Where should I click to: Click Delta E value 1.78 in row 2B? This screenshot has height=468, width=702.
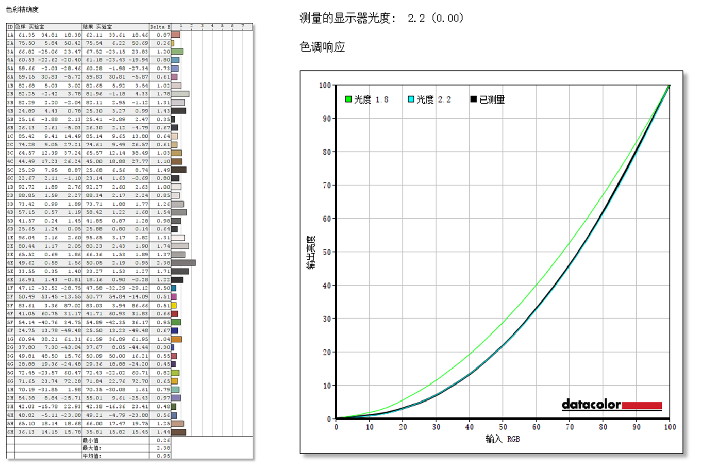163,94
